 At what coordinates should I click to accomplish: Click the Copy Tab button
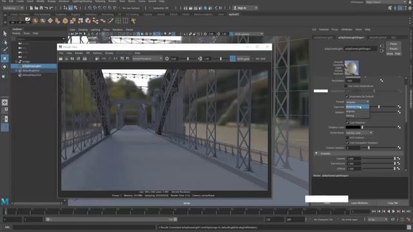click(392, 203)
